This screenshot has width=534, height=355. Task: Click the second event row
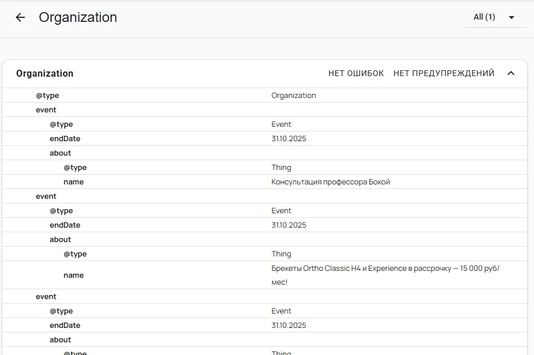[x=264, y=196]
